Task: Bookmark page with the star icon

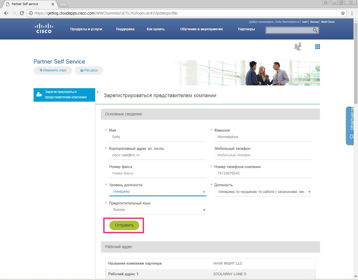Action: tap(343, 13)
